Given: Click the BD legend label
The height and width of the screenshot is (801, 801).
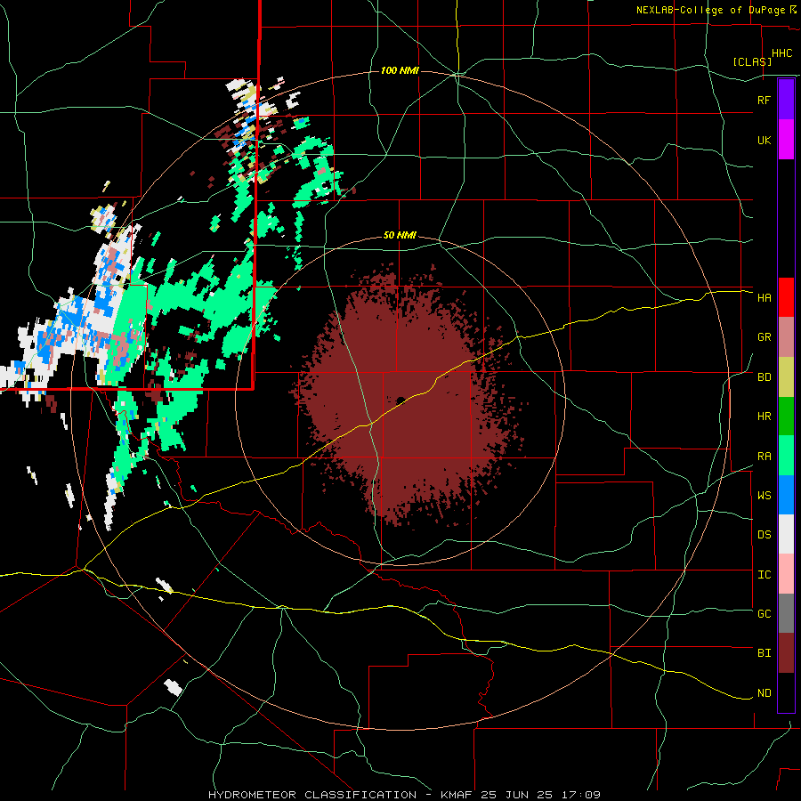Looking at the screenshot, I should 764,377.
